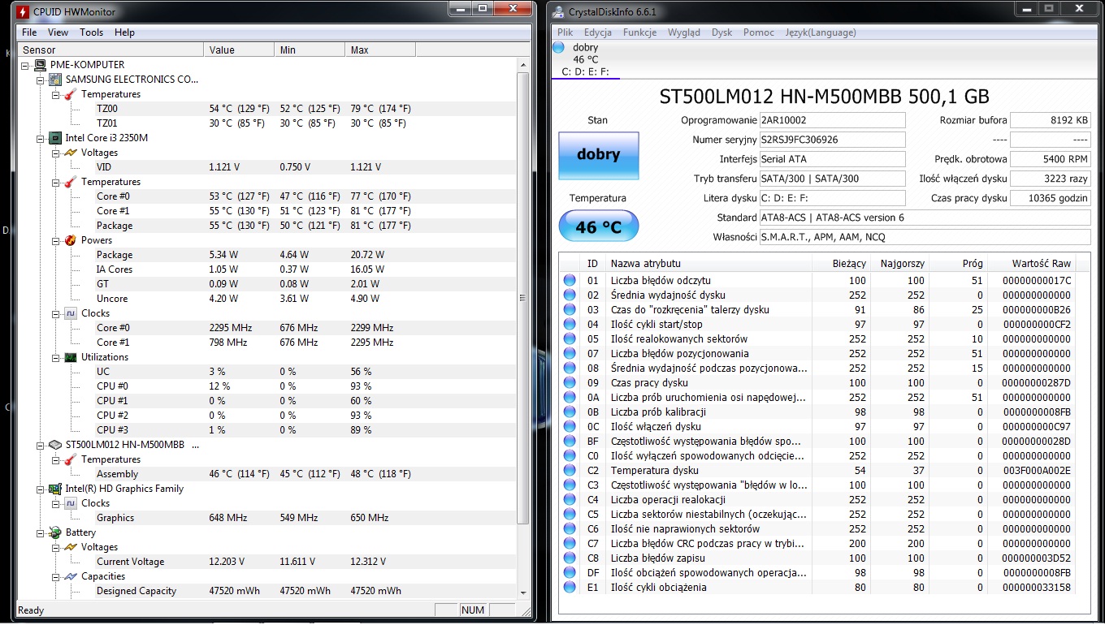The height and width of the screenshot is (625, 1105).
Task: Open the Tools menu in HWMonitor
Action: coord(91,32)
